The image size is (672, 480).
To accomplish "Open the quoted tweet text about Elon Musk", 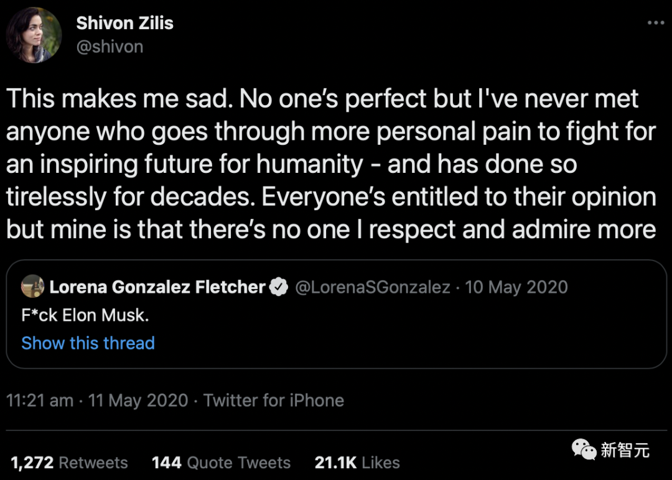I will 85,315.
